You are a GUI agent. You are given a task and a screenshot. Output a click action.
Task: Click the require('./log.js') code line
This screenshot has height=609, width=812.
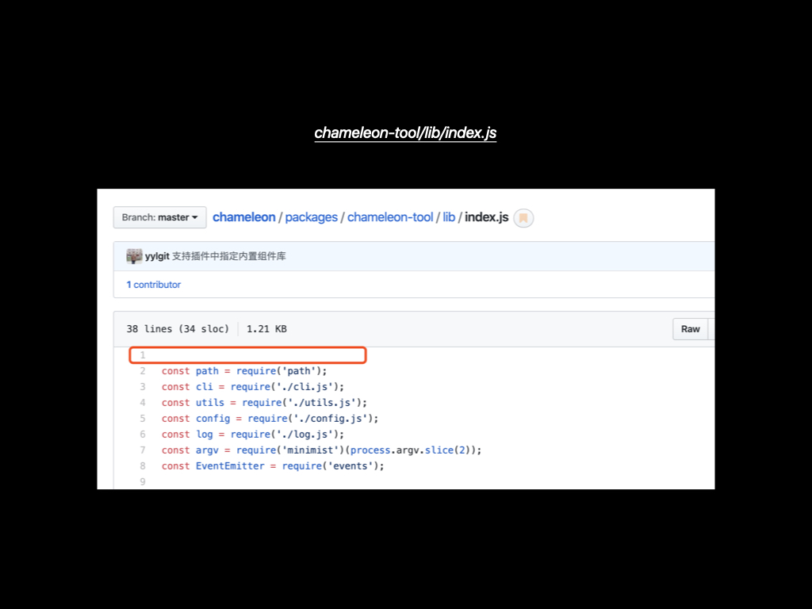coord(253,435)
